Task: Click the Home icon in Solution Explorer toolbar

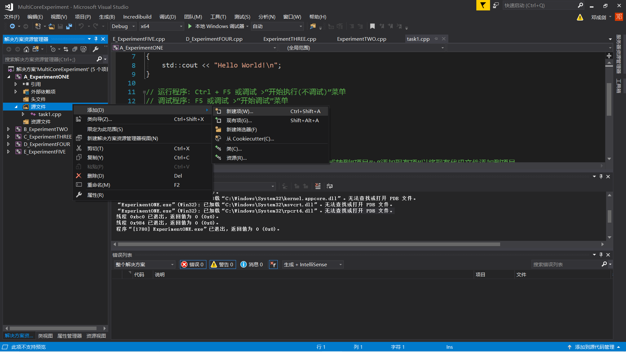Action: click(26, 49)
